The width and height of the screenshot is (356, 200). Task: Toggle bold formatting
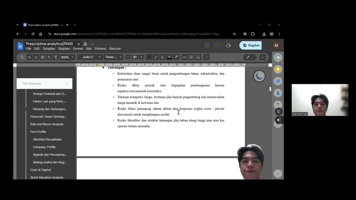click(x=149, y=57)
